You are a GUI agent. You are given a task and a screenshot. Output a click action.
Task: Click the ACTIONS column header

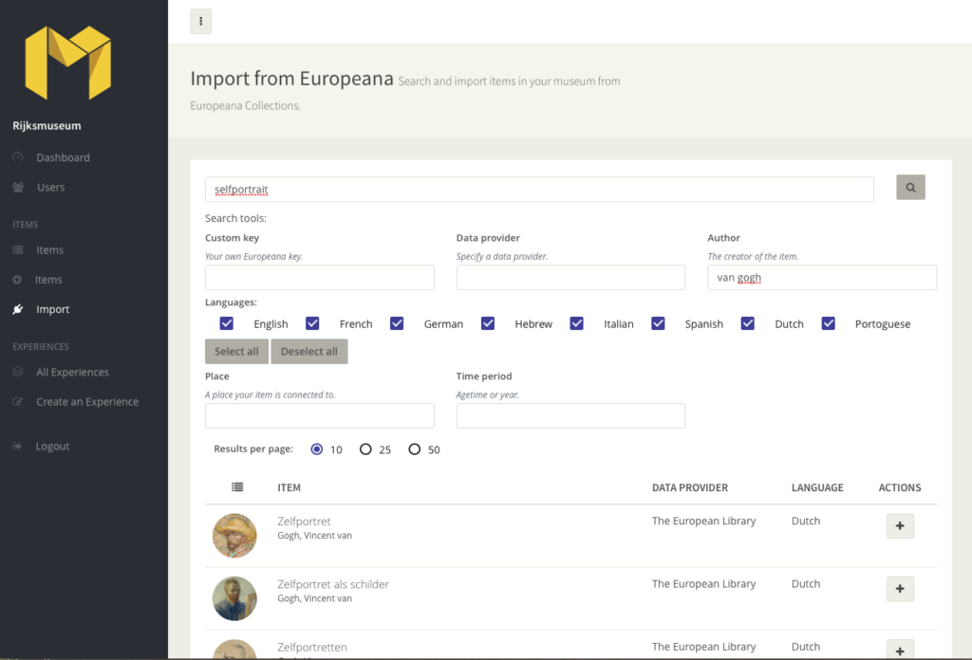tap(900, 487)
